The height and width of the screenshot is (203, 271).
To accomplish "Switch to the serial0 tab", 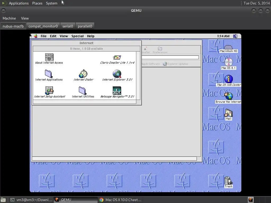I will pos(67,26).
